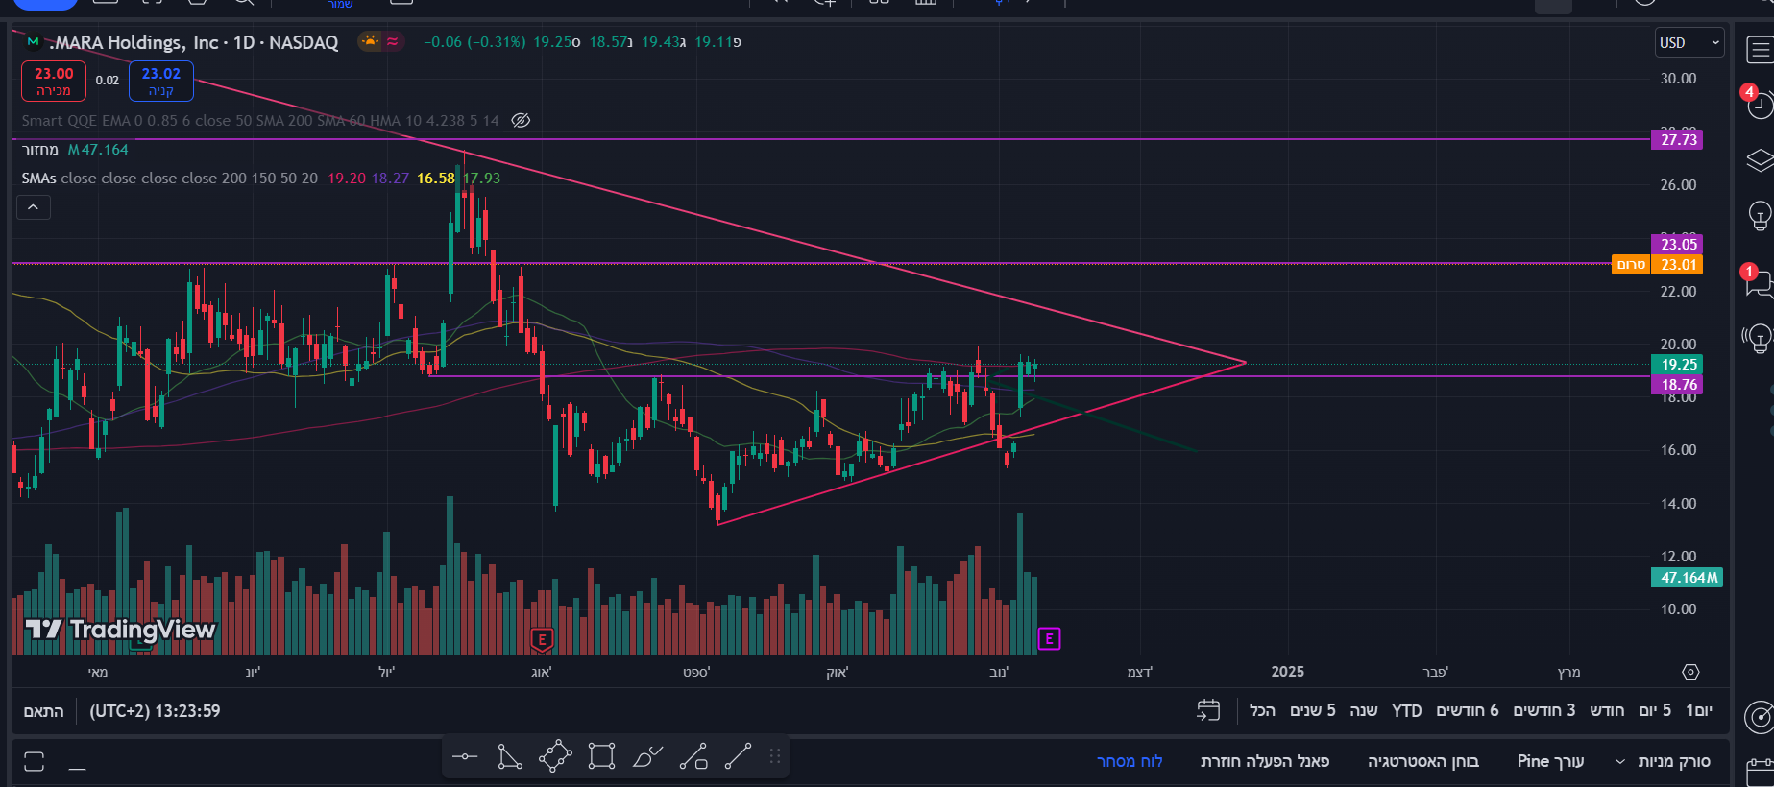Toggle Smart QQE indicator visibility eye
Screen dimensions: 1774x787
[521, 120]
